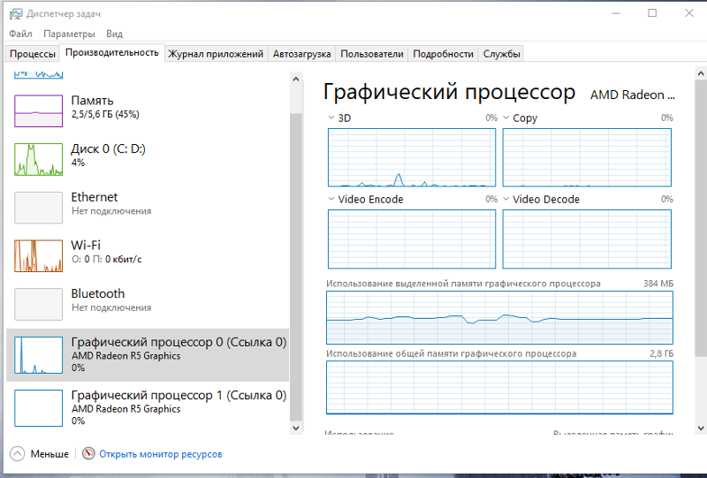The image size is (707, 478).
Task: Open the Copy engine dropdown
Action: coord(506,118)
